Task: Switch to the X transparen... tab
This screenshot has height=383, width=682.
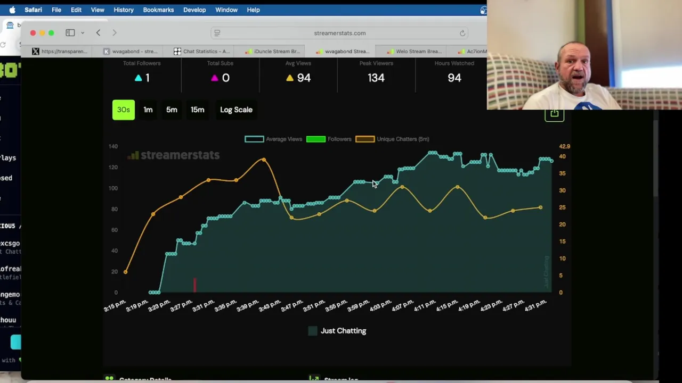Action: tap(59, 51)
